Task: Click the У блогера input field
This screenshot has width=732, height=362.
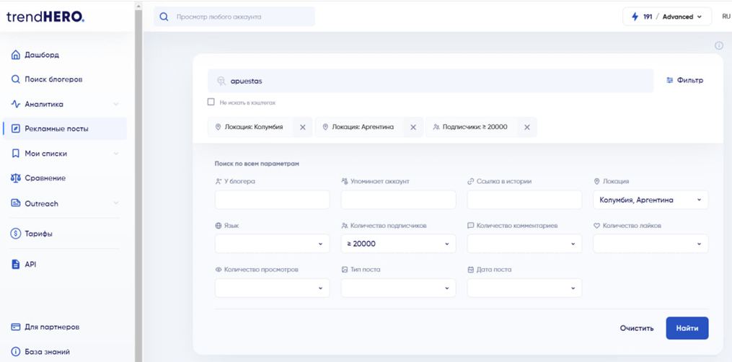Action: click(272, 200)
